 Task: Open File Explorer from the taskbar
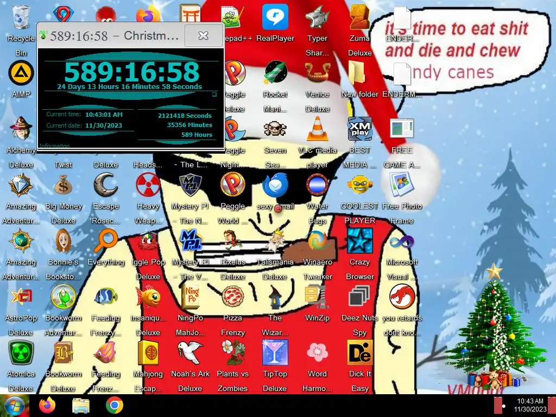[80, 406]
